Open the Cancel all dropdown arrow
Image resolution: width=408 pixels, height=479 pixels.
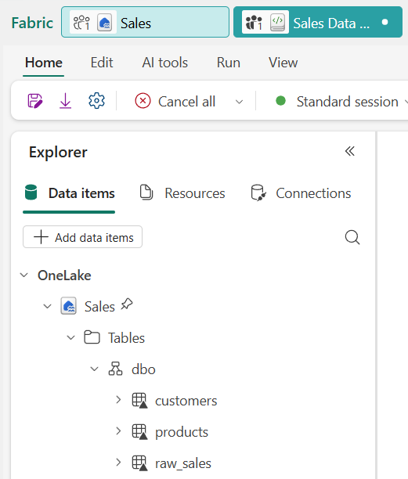[240, 102]
